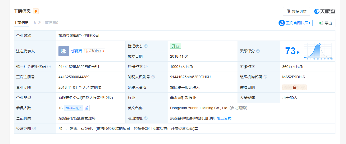Screen dimensions: 346x144
Task: Click the 开业 status tag
Action: pyautogui.click(x=176, y=46)
